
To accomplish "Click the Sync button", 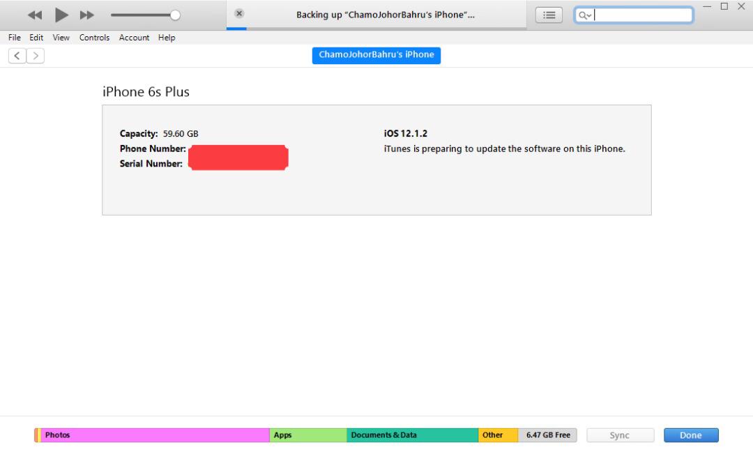I will click(x=620, y=435).
